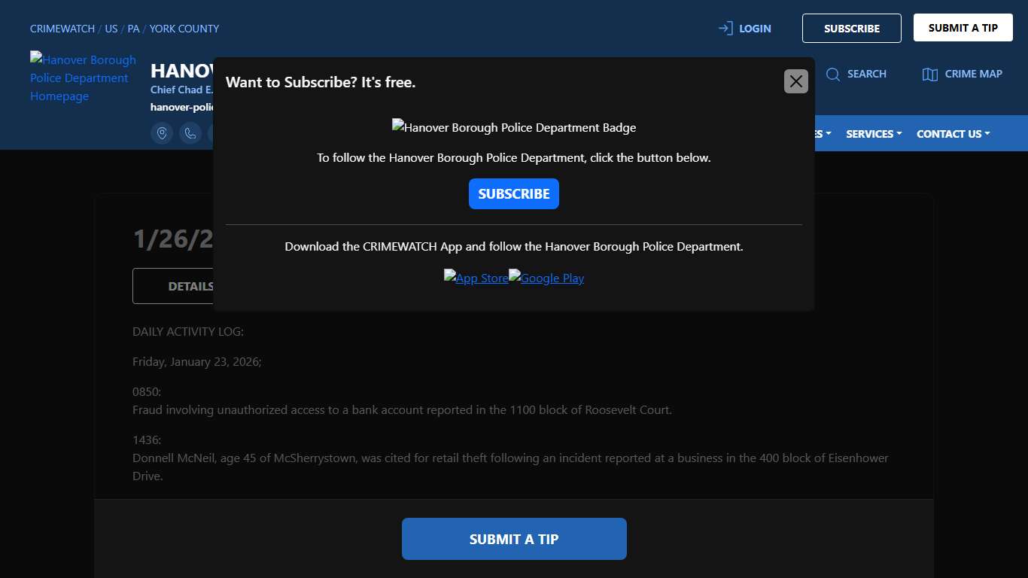Open the York County breadcrumb link

click(184, 29)
